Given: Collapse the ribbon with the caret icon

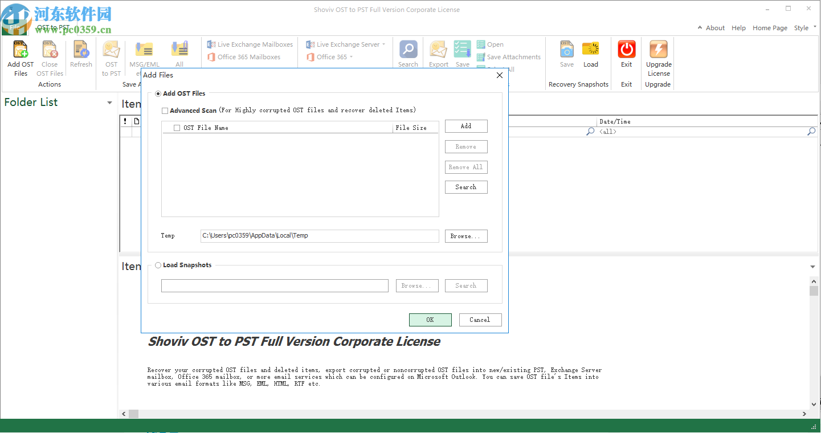Looking at the screenshot, I should 700,28.
